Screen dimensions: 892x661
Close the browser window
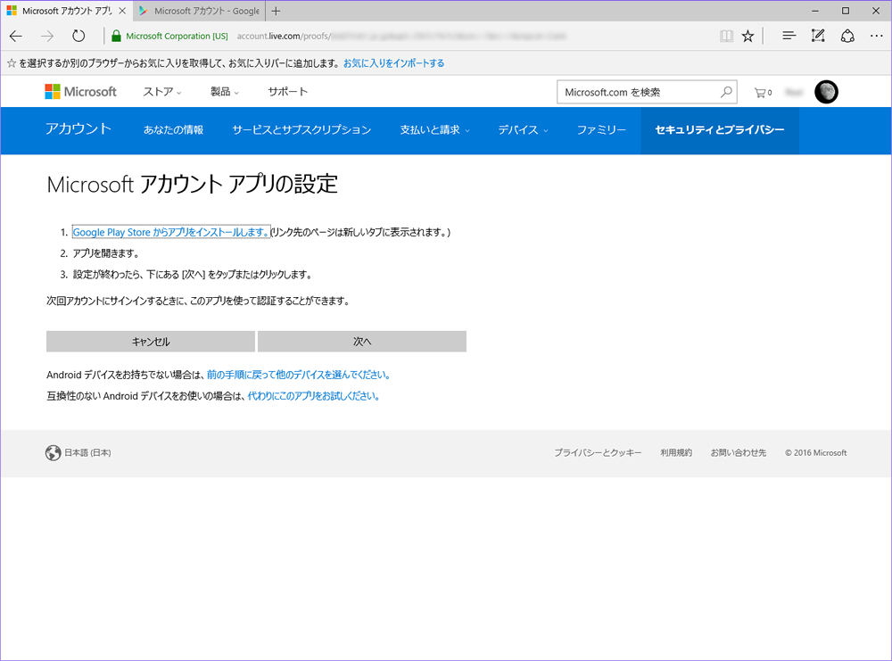(x=876, y=11)
